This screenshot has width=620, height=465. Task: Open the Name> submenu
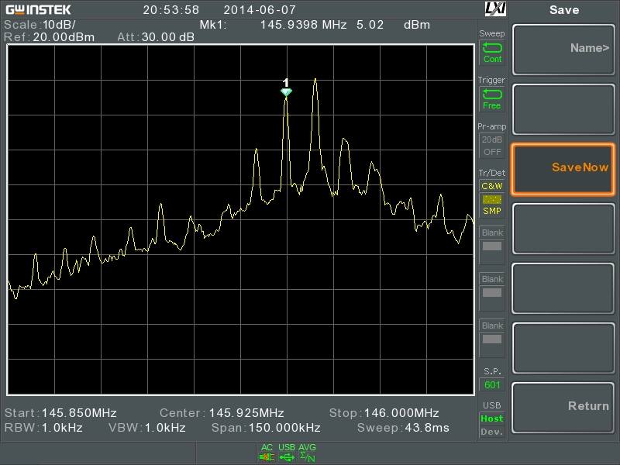click(x=563, y=50)
